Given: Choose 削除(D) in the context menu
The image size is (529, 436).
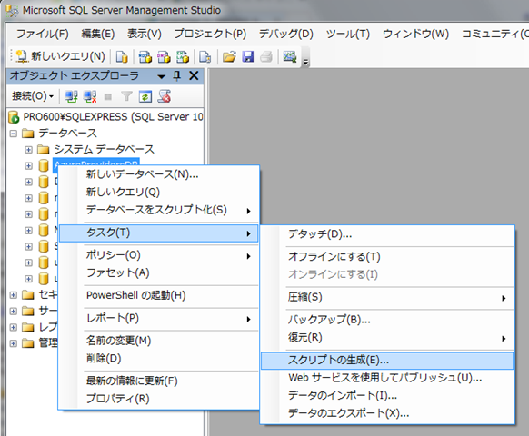Looking at the screenshot, I should click(x=158, y=359).
